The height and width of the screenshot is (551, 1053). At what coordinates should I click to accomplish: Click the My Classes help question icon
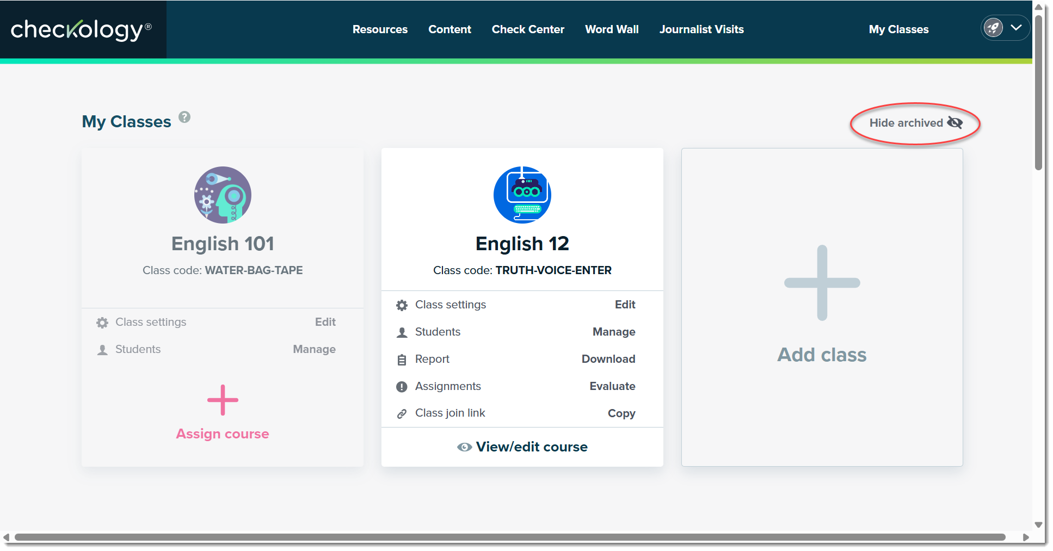(184, 117)
